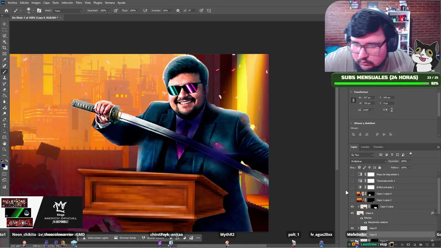This screenshot has height=248, width=441.
Task: Show the Mapa de degradado 1 layer
Action: point(352,174)
